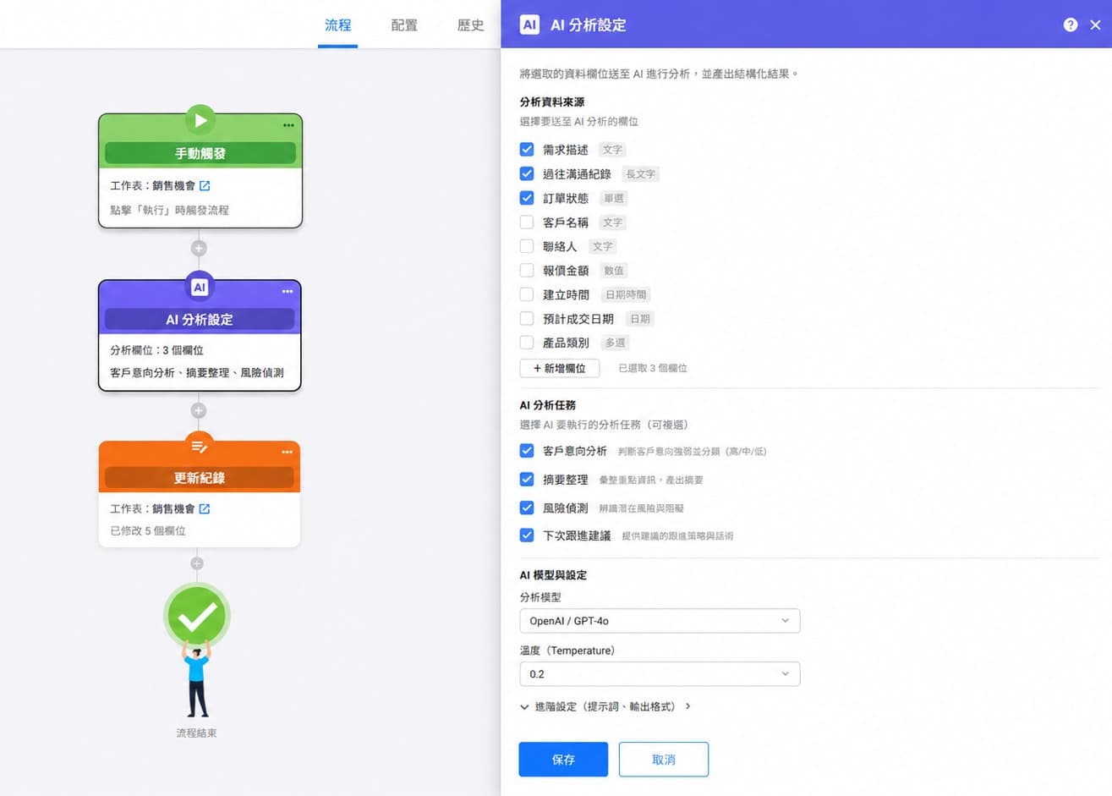The width and height of the screenshot is (1112, 796).
Task: Check the 報價金額 checkbox
Action: (x=527, y=270)
